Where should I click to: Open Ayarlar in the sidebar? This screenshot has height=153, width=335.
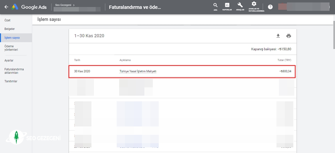pyautogui.click(x=9, y=60)
